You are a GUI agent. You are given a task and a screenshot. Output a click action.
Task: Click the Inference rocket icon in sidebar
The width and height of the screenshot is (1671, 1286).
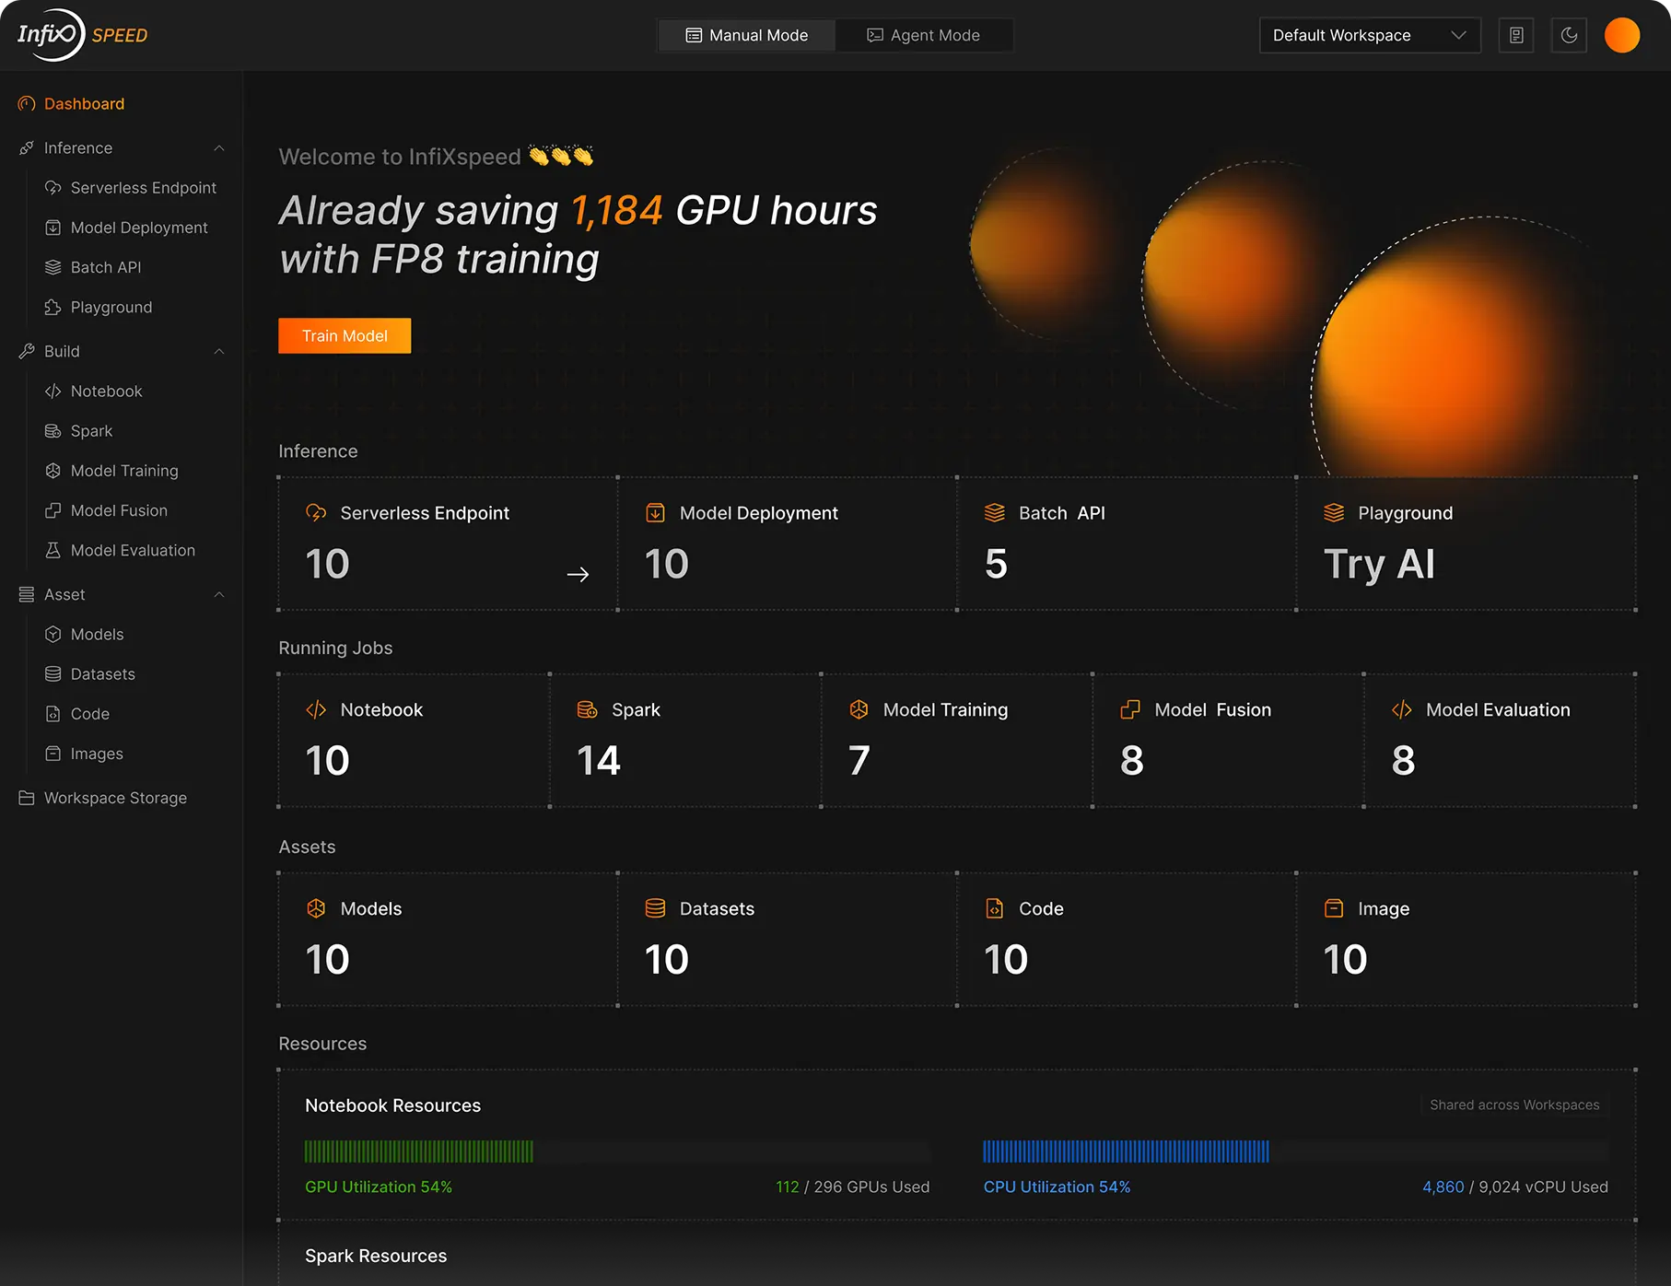[x=27, y=148]
